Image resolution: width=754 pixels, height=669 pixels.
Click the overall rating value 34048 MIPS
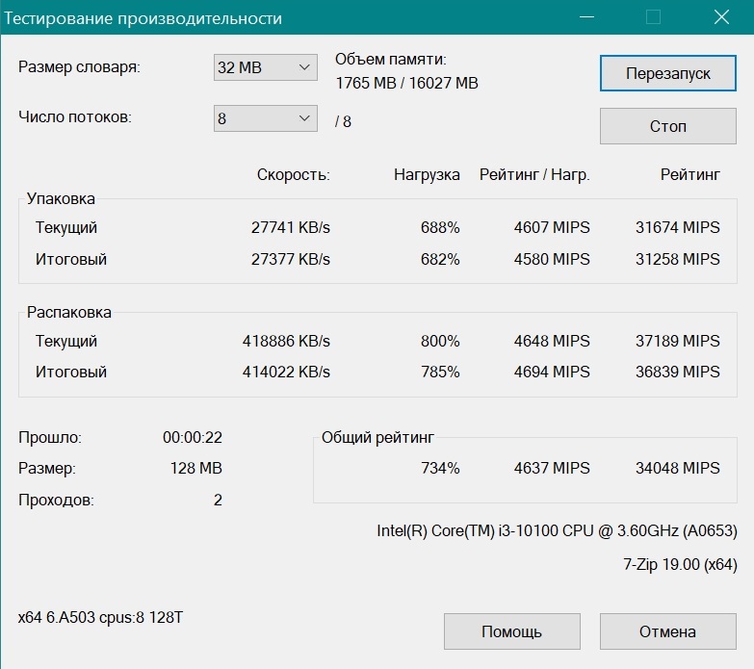(x=677, y=468)
